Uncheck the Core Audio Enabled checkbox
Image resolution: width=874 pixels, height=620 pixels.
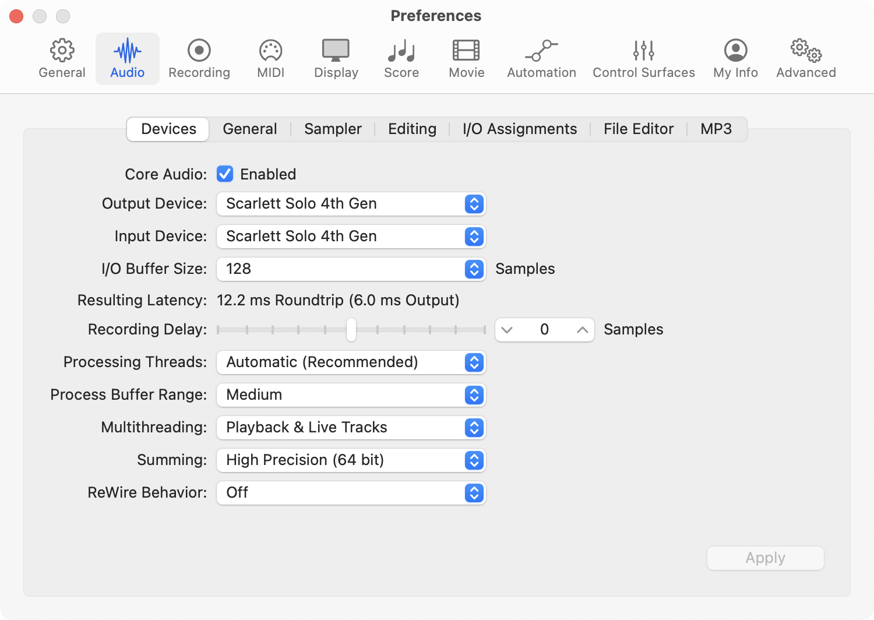pyautogui.click(x=224, y=174)
